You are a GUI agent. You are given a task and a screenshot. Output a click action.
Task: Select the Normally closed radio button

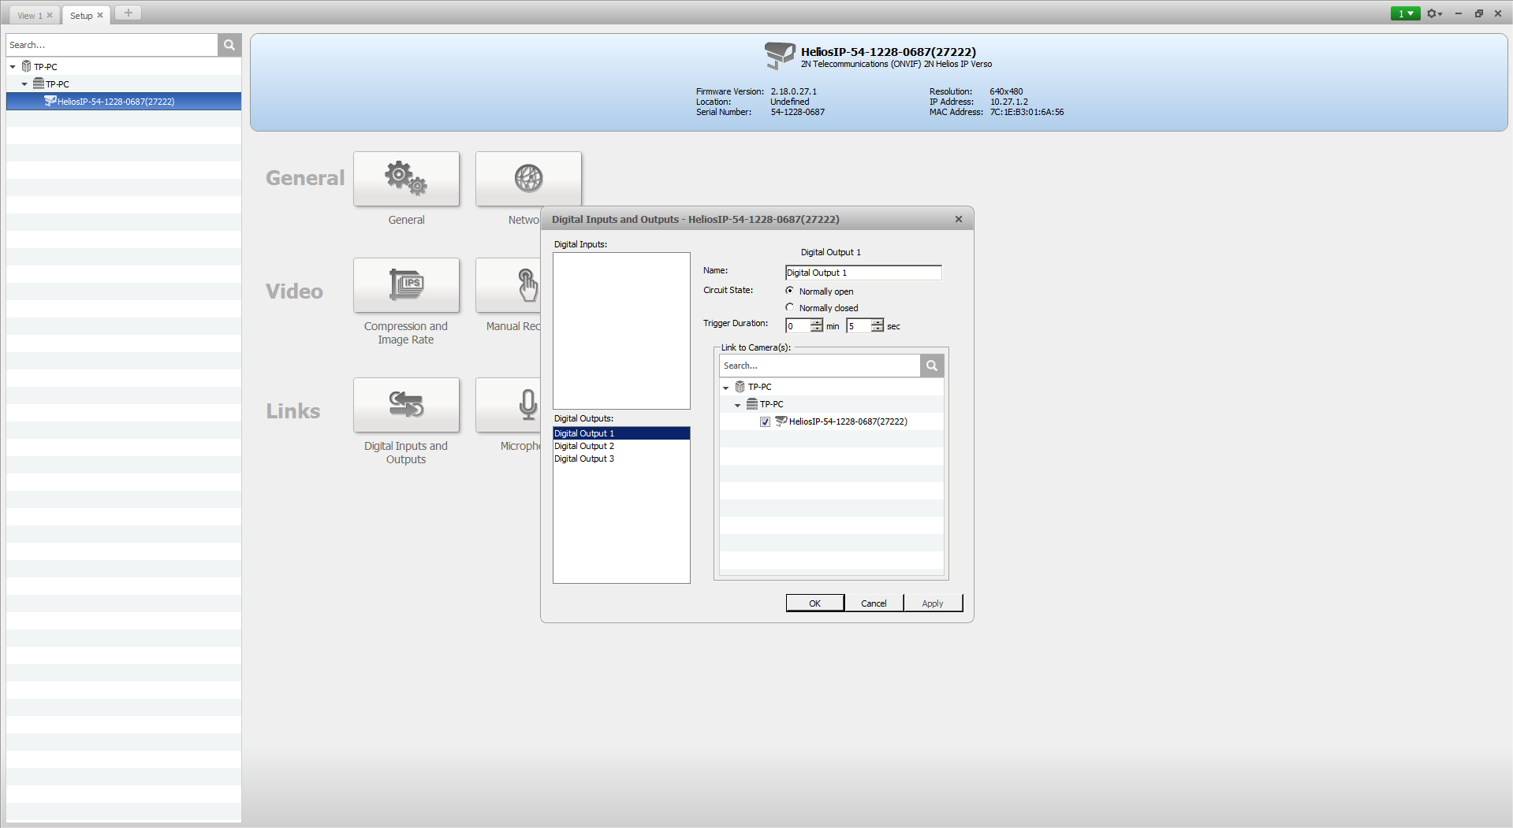click(790, 307)
